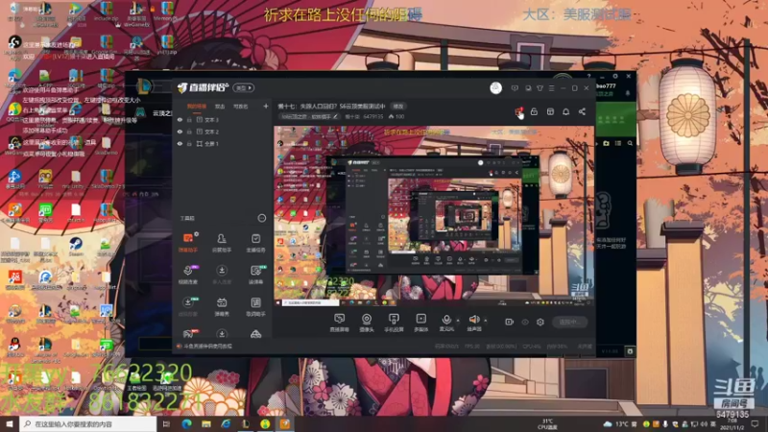The image size is (768, 432).
Task: Open Windows Start menu
Action: (10, 423)
